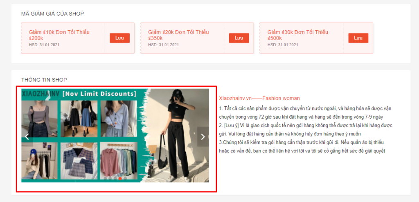Viewport: 419px width, 202px height.
Task: Click the plaid skirts photo in banner
Action: [x=79, y=161]
